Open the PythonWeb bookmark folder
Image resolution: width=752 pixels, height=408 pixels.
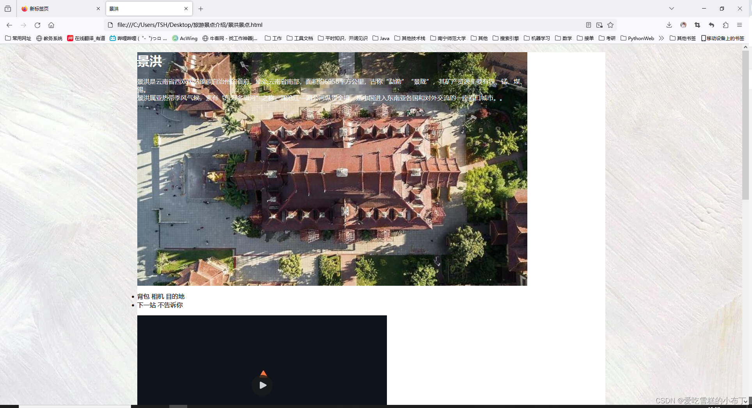point(637,38)
